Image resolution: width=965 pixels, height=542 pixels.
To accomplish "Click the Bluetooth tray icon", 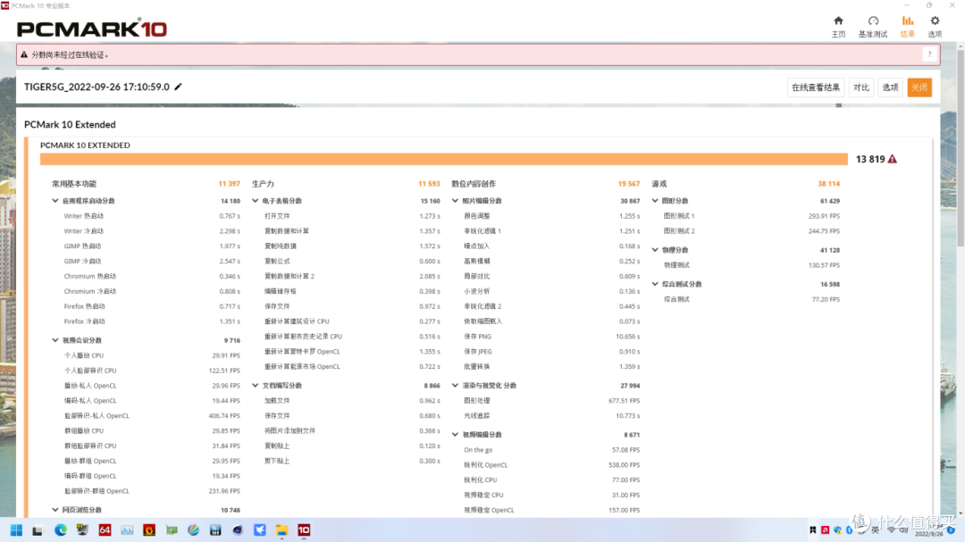I will tap(850, 530).
